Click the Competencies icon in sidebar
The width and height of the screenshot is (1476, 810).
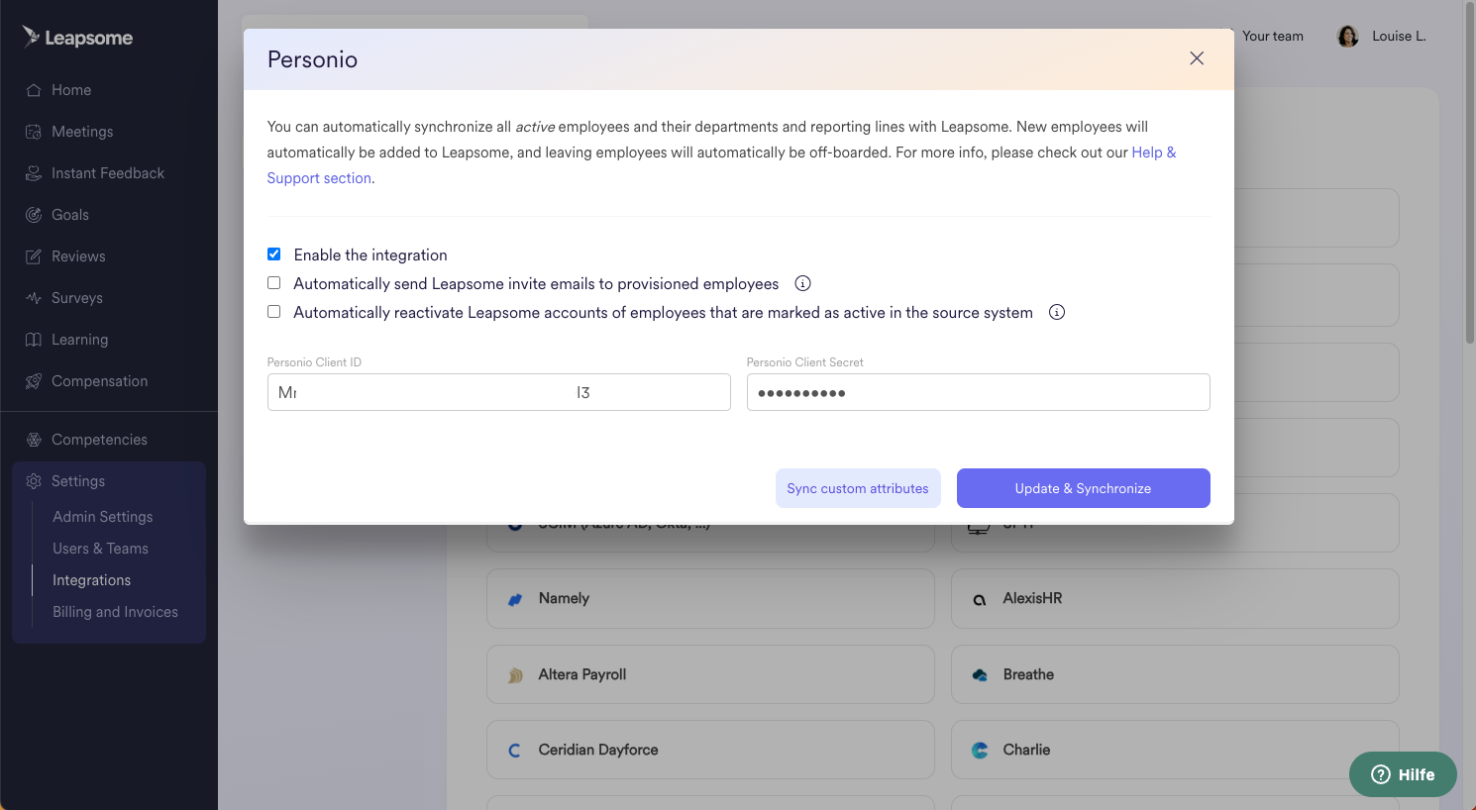[34, 440]
